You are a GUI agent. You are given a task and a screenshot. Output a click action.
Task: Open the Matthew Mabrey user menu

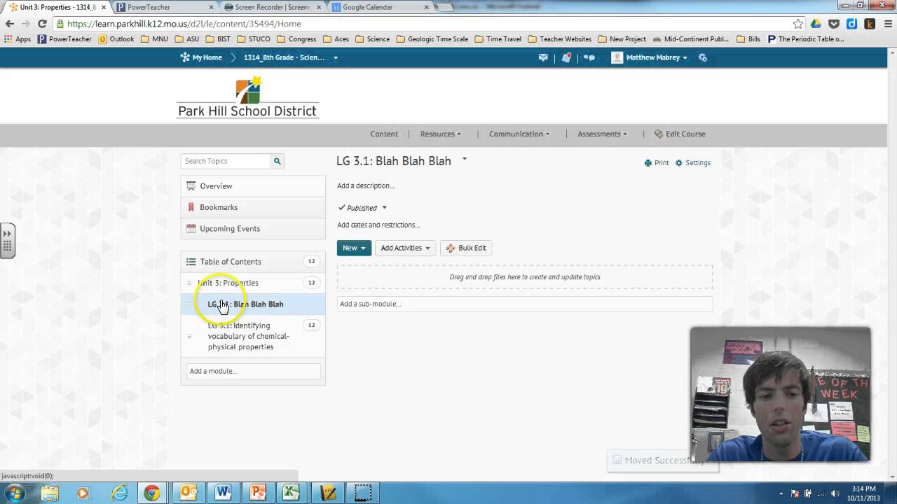tap(650, 57)
